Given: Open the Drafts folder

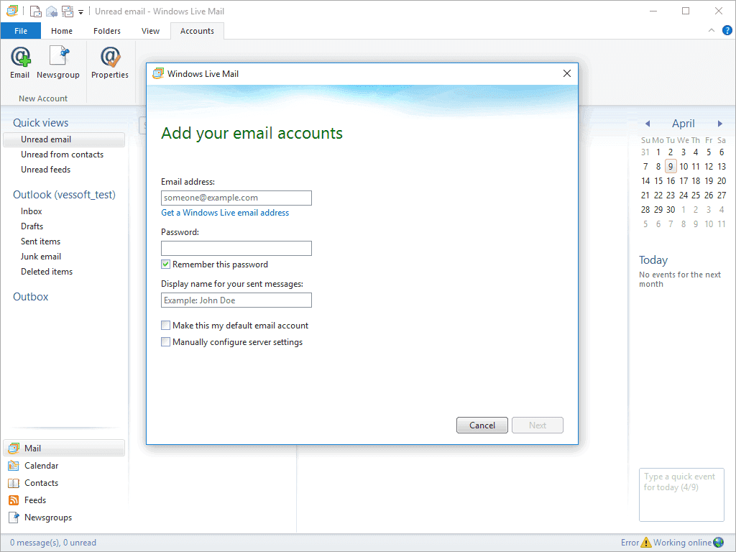Looking at the screenshot, I should 32,226.
